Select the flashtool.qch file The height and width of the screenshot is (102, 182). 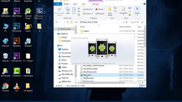coord(112,78)
